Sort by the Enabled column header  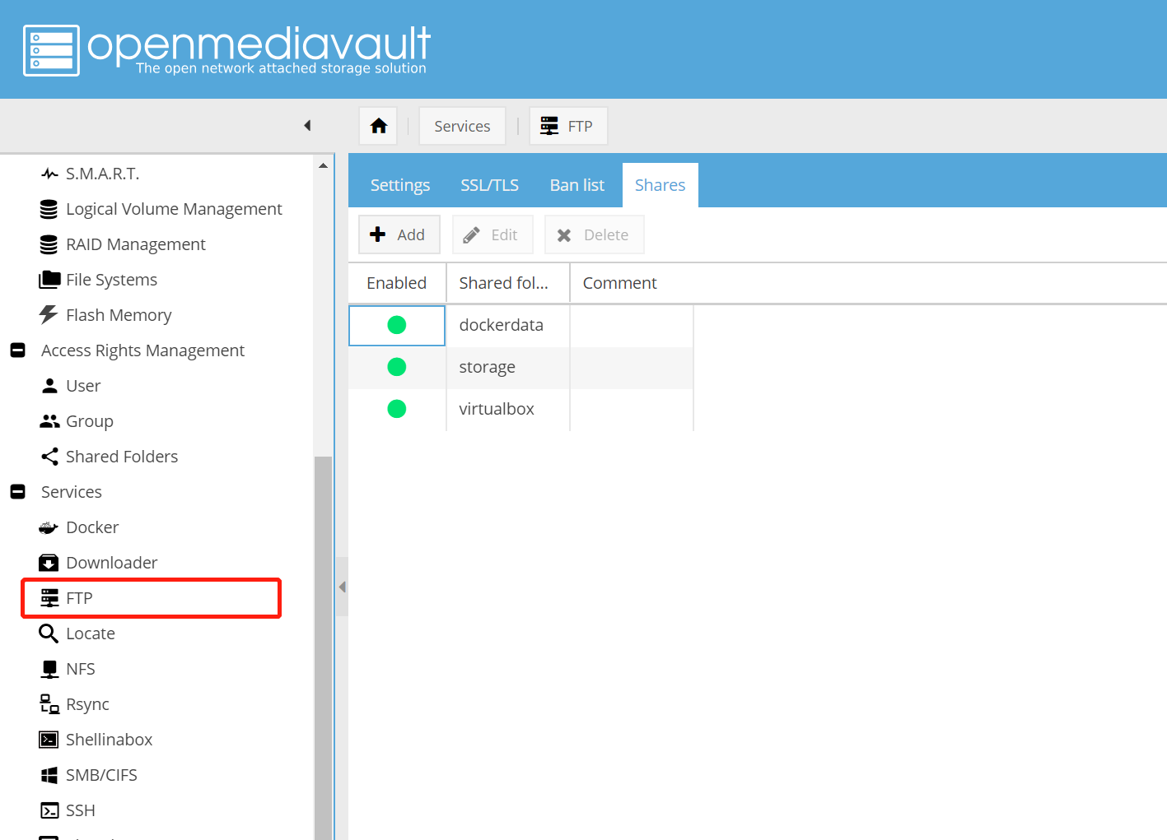pyautogui.click(x=397, y=283)
